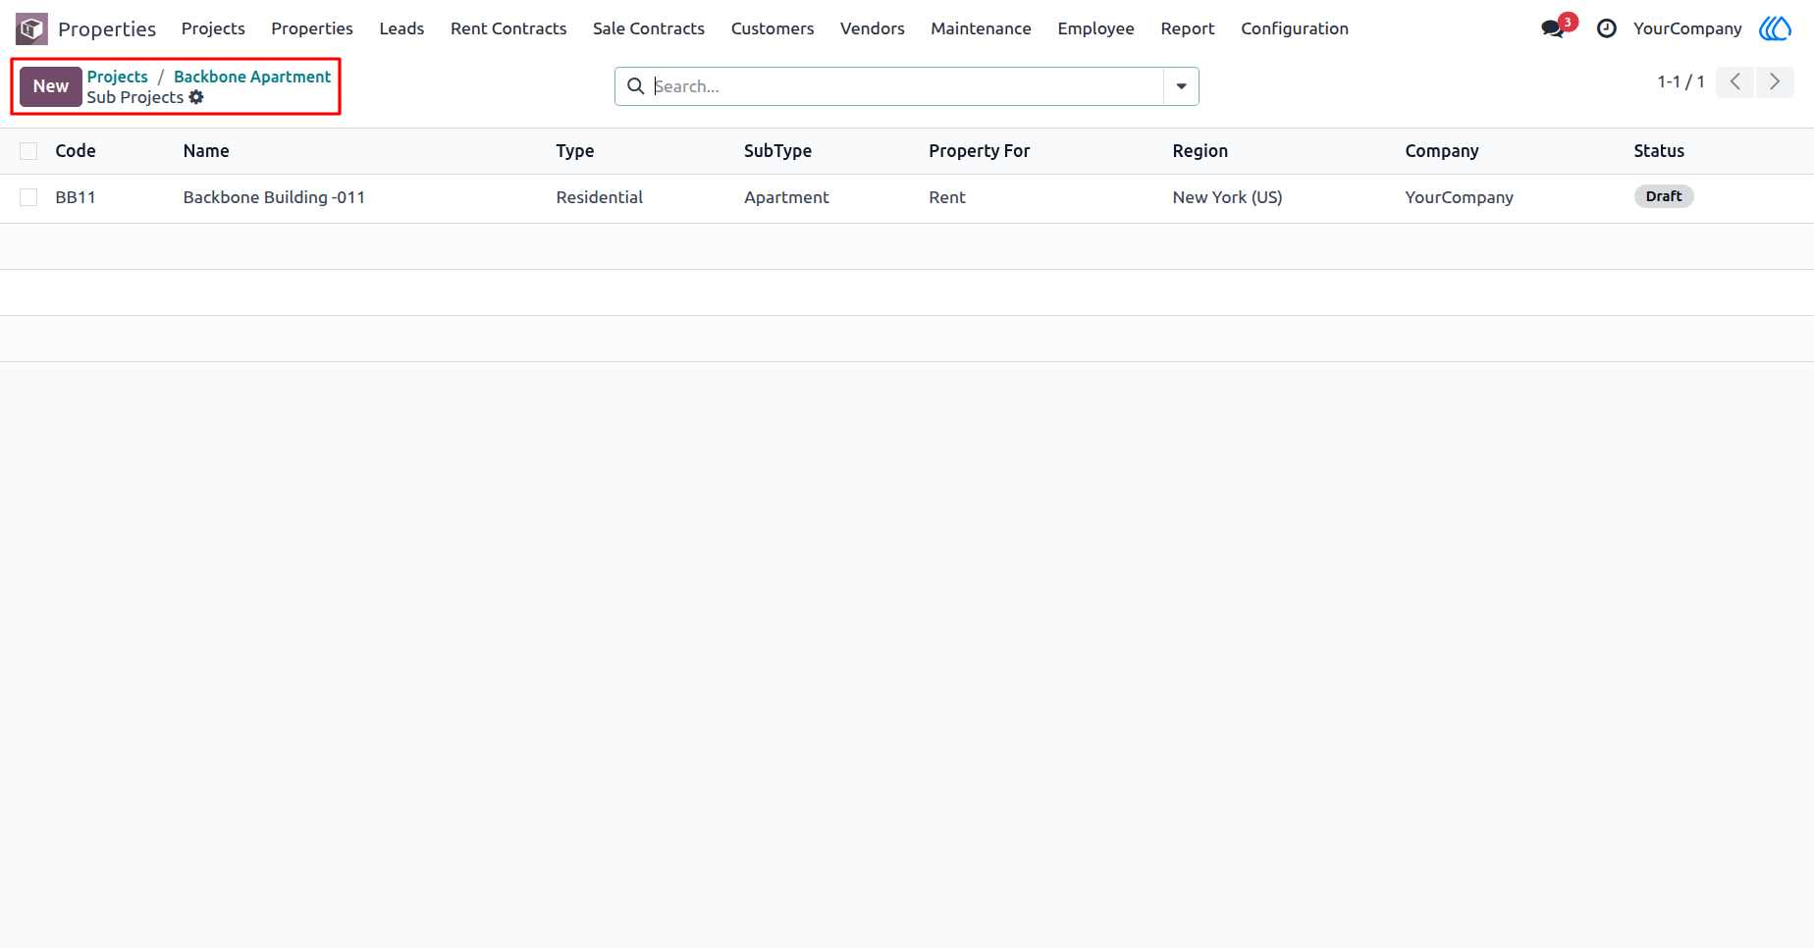Screen dimensions: 1814x948
Task: Open the Sub Projects gear settings
Action: pyautogui.click(x=196, y=97)
